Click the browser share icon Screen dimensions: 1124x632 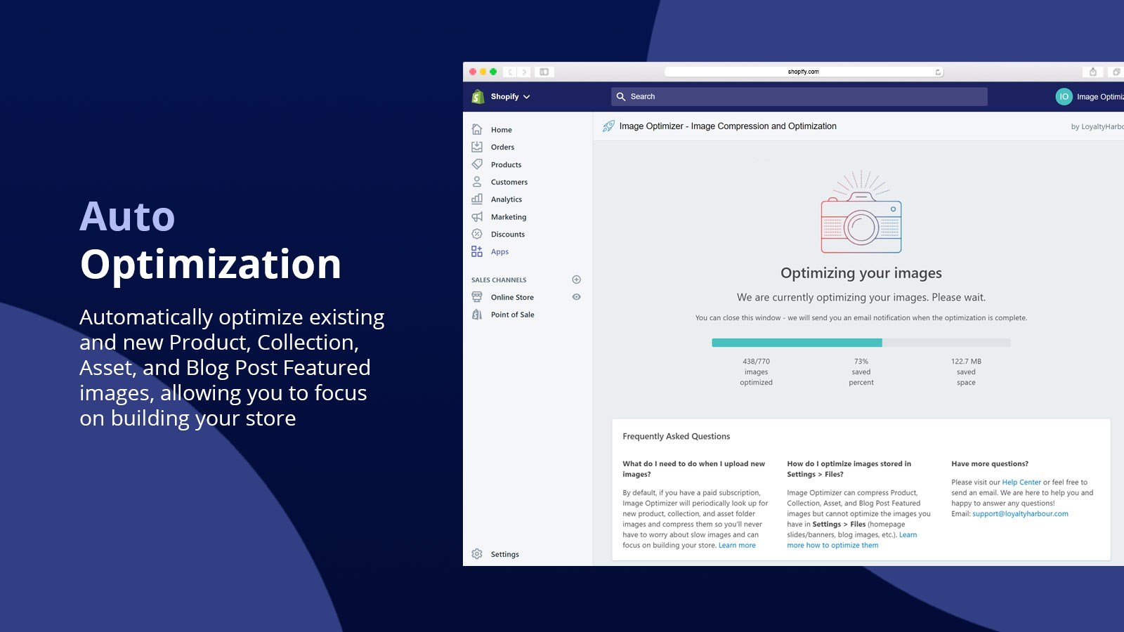[1092, 72]
